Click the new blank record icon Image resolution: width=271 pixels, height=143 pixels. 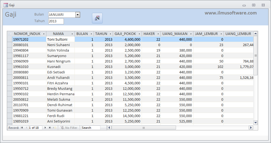tap(55, 128)
